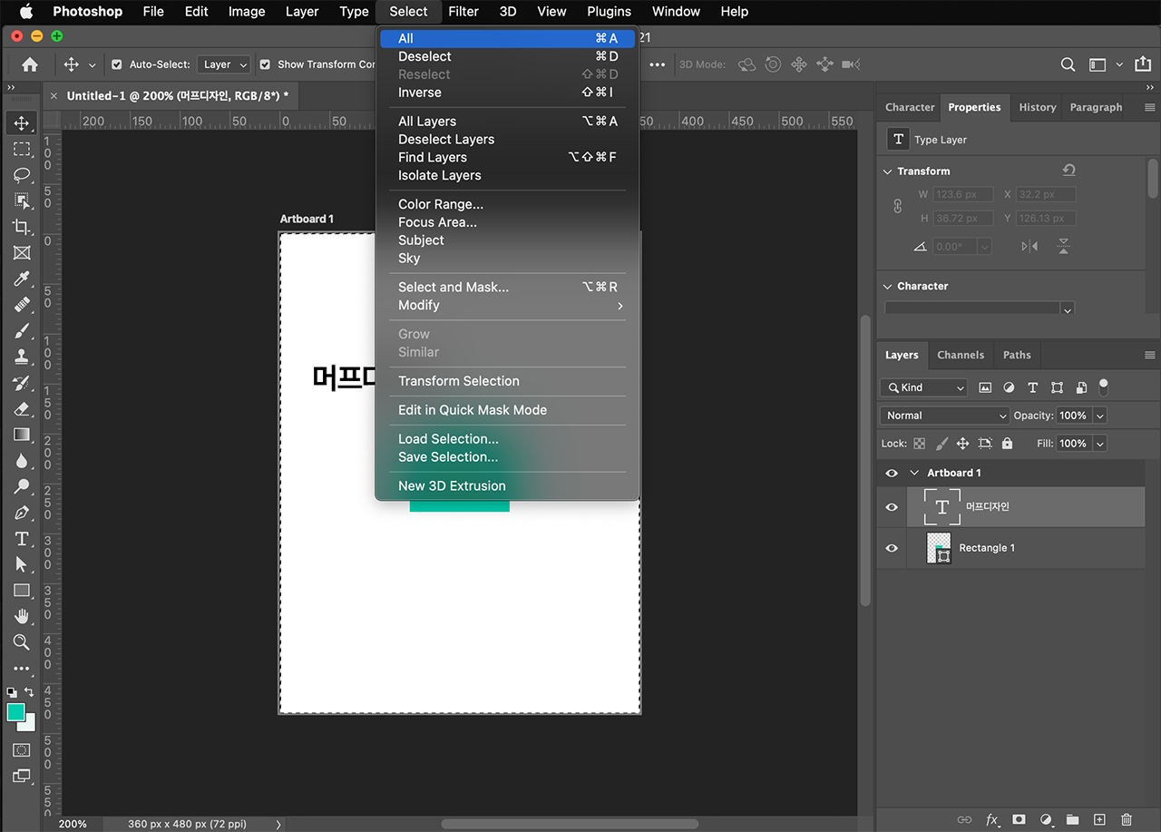Toggle layer filtering on/off switch
Viewport: 1161px width, 832px height.
[x=1104, y=387]
